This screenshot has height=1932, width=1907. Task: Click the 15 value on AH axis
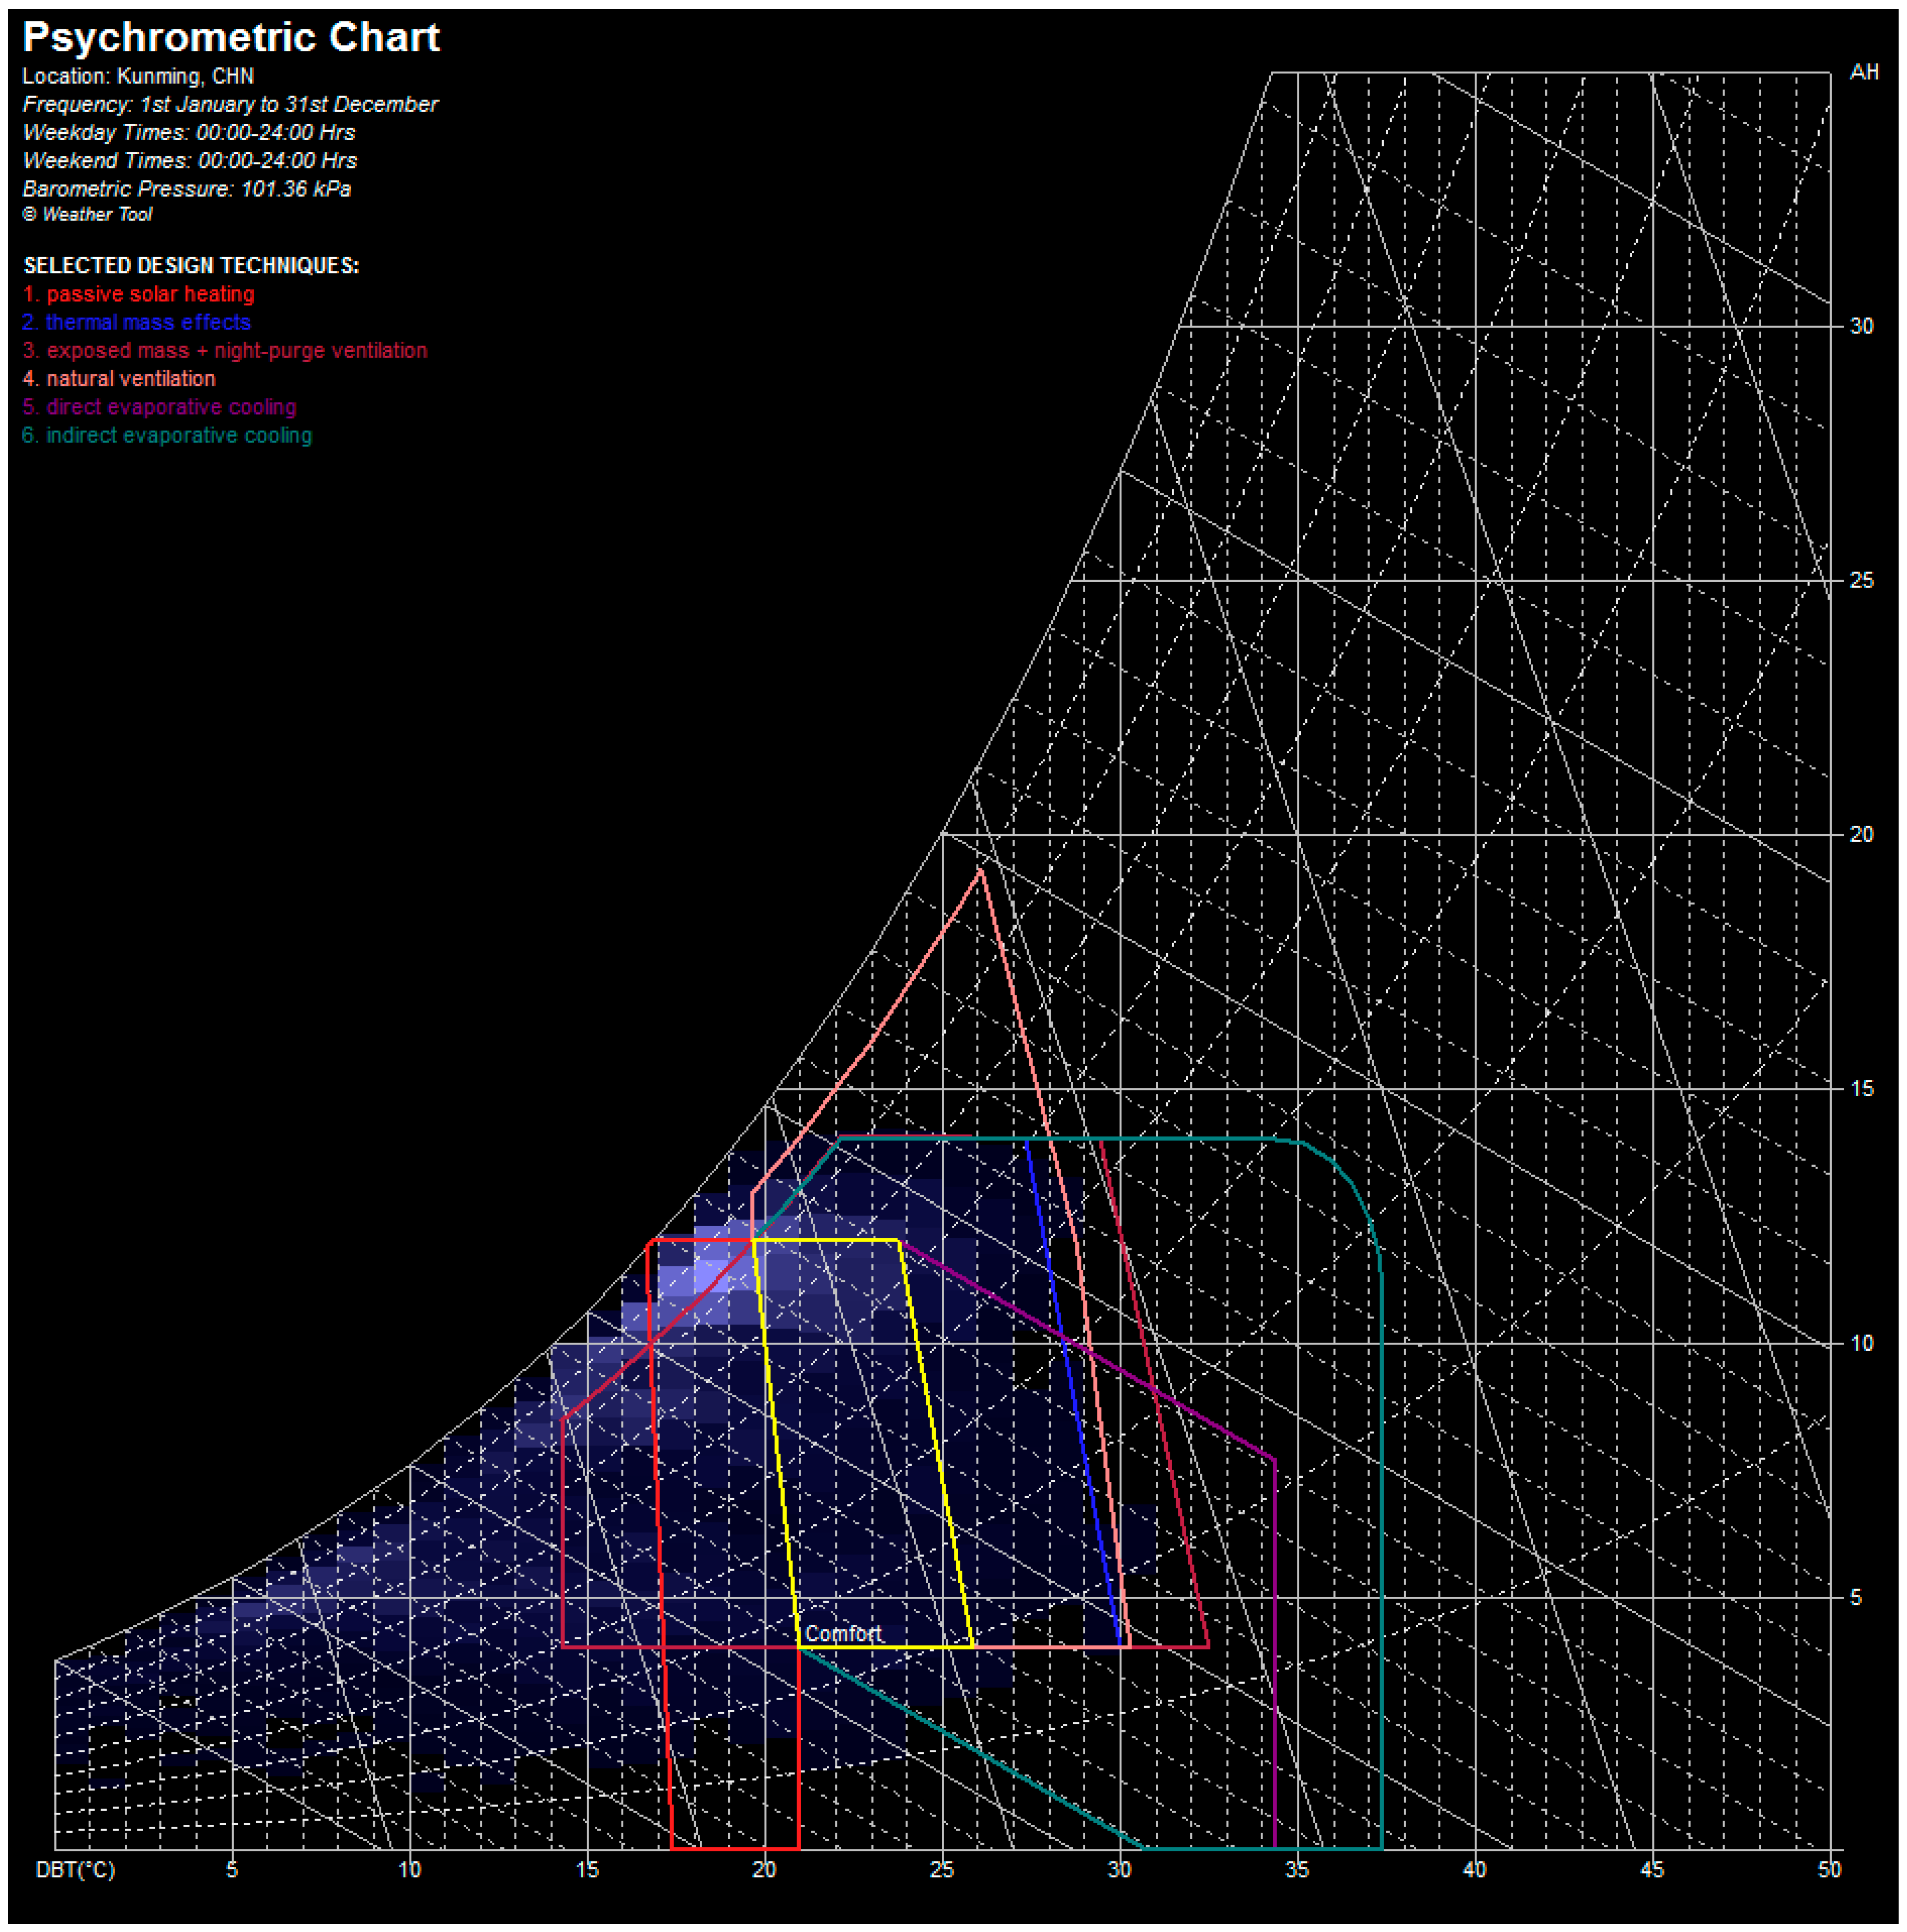click(x=1861, y=1088)
